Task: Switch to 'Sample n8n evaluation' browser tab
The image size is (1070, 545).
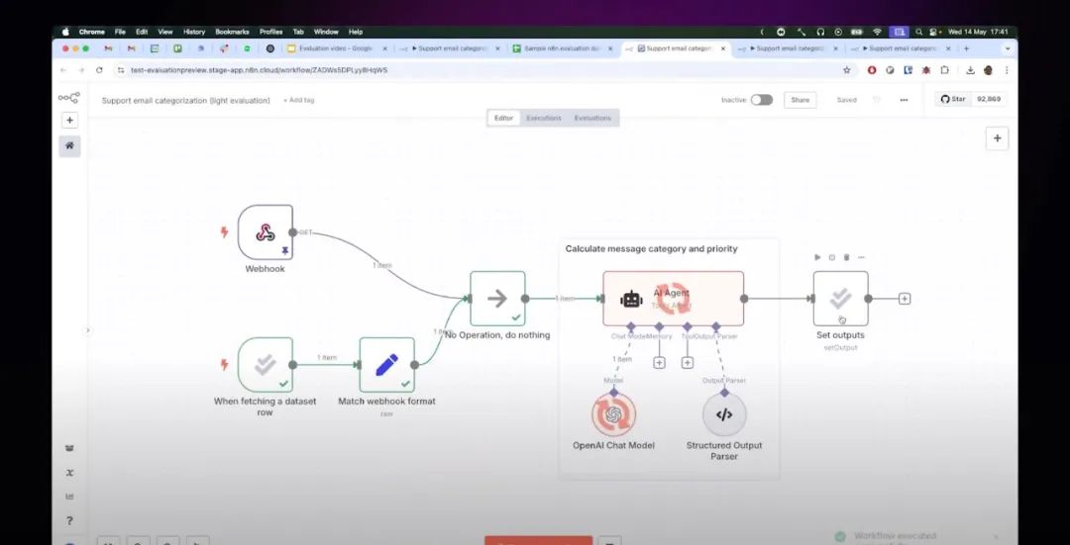Action: 561,49
